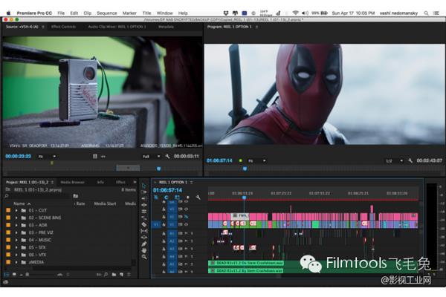This screenshot has height=297, width=446.
Task: Open Program monitor settings wrench
Action: (x=410, y=160)
